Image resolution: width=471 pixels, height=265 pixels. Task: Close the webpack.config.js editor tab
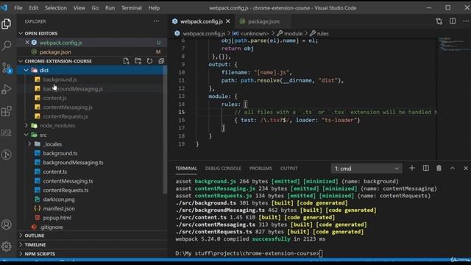[x=227, y=21]
